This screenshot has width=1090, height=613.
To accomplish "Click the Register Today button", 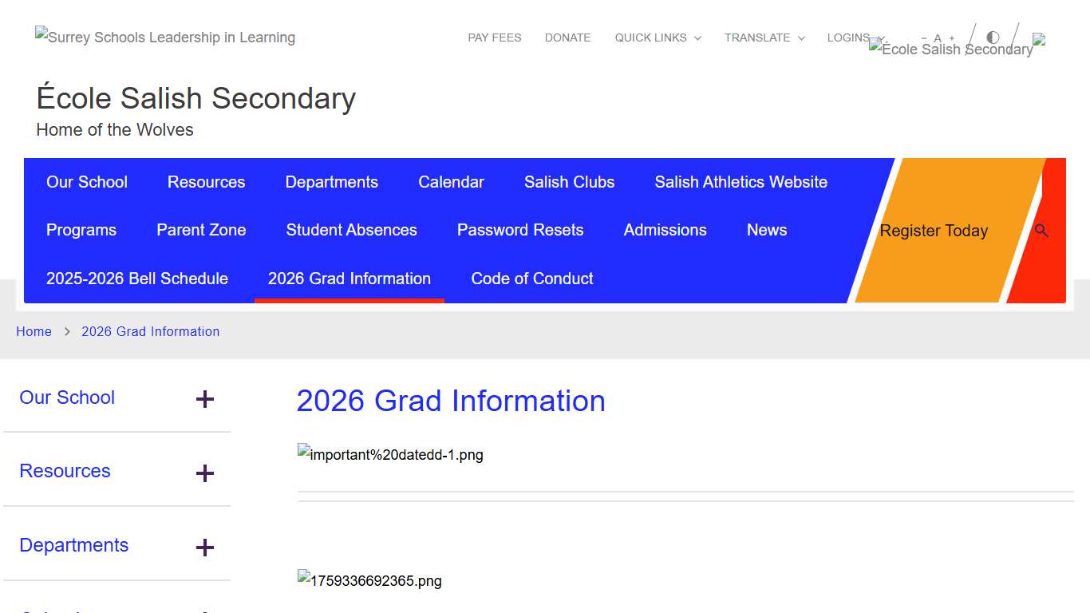I will [x=934, y=231].
